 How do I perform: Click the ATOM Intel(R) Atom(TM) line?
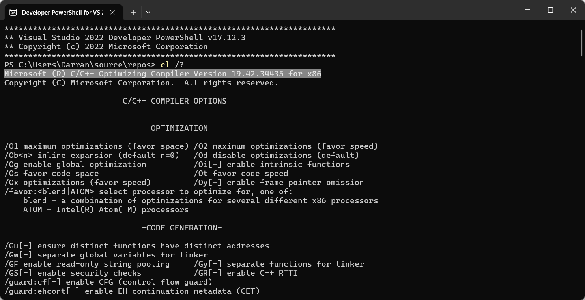click(x=106, y=210)
